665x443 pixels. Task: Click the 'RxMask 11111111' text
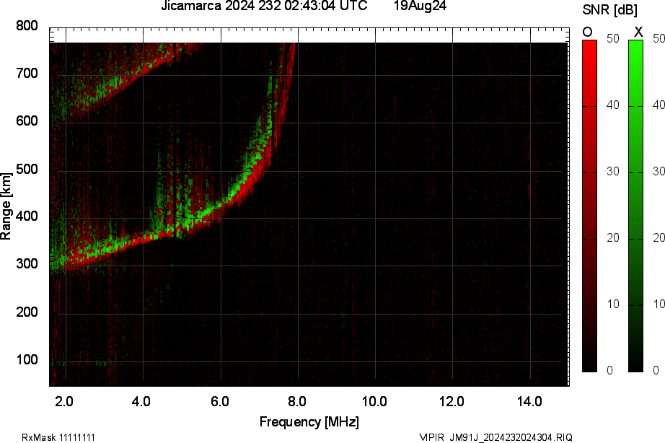[x=58, y=437]
